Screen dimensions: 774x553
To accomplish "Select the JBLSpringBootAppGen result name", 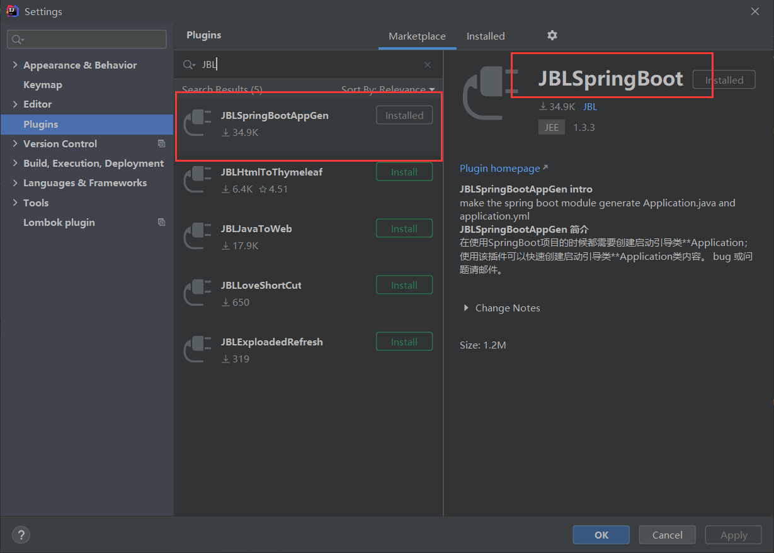I will pyautogui.click(x=275, y=115).
